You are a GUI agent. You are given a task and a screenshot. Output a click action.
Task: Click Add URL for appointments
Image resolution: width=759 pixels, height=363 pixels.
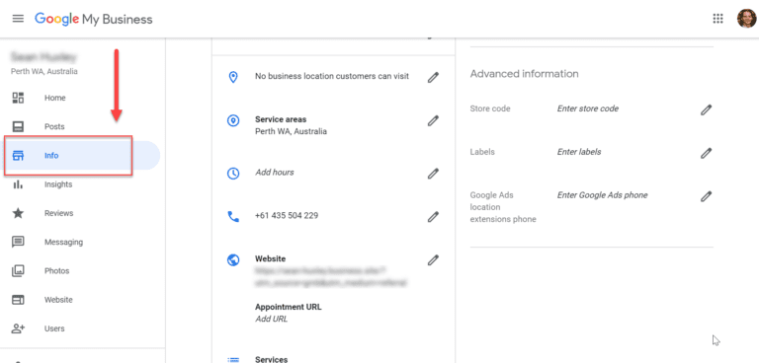(271, 319)
